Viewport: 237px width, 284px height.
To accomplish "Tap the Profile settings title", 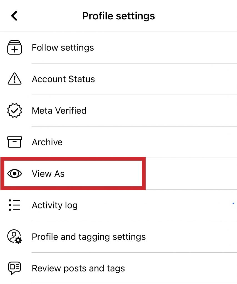I will [118, 16].
